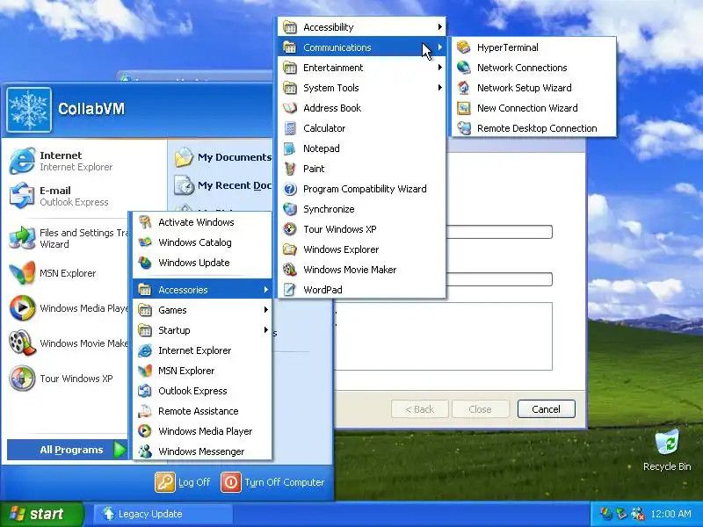Open Internet Explorer in All Programs list

(202, 350)
